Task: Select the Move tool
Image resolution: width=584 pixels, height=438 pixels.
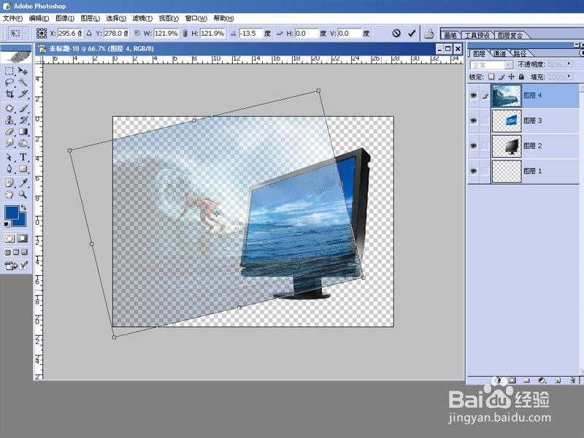Action: tap(22, 71)
